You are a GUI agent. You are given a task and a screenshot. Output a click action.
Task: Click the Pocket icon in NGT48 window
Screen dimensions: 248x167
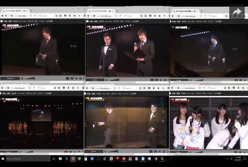(234, 88)
